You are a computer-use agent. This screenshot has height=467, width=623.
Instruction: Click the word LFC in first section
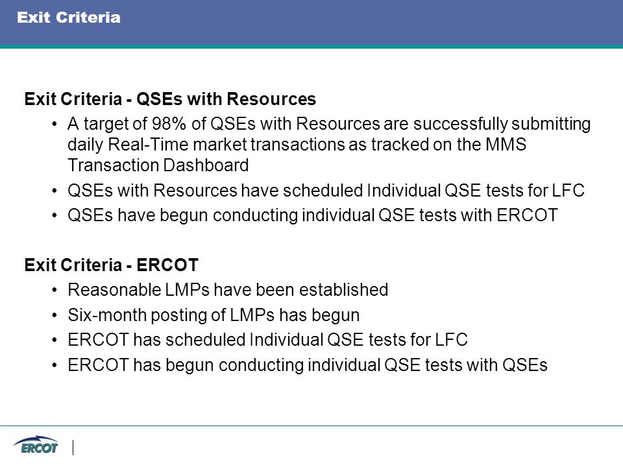tap(568, 191)
